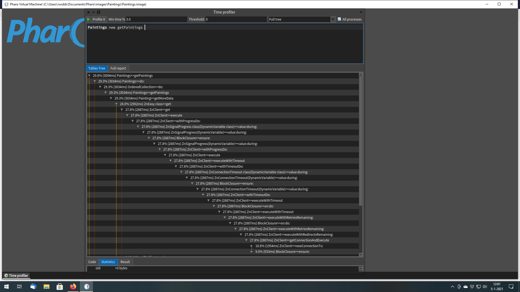This screenshot has width=520, height=292.
Task: Click the Min time % input field
Action: [156, 19]
